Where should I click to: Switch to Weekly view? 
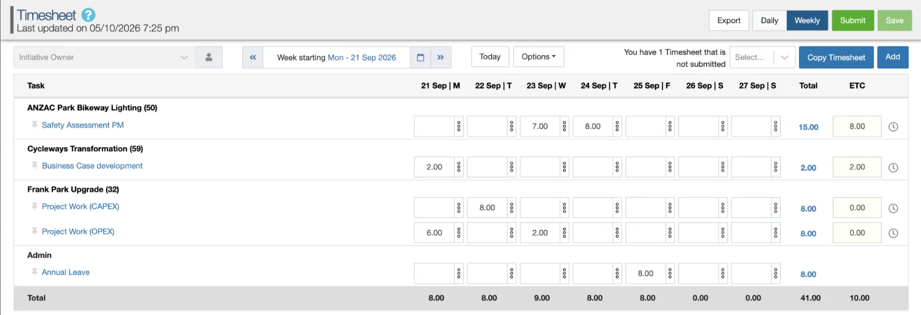(807, 21)
